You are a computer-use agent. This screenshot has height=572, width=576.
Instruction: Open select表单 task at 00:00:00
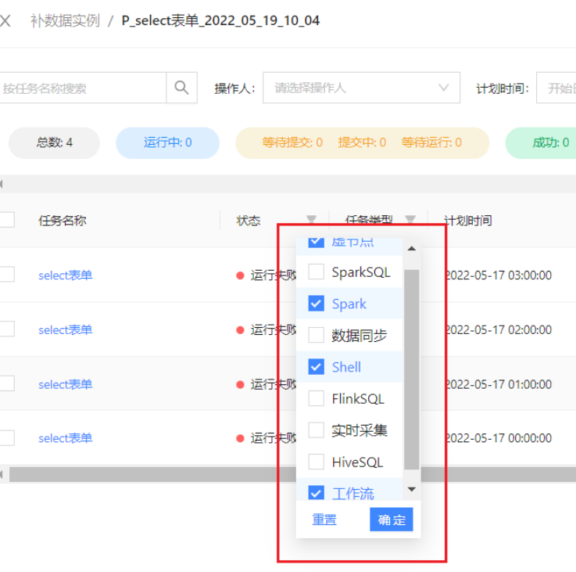[66, 438]
